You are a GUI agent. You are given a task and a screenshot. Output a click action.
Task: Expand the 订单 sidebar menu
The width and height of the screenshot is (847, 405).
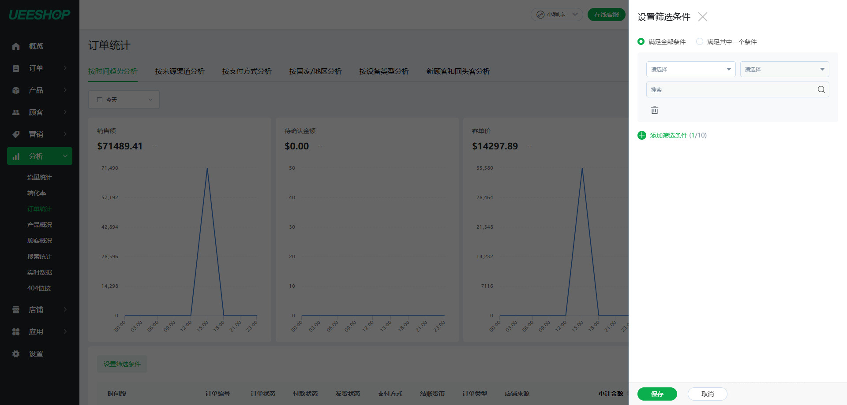(x=65, y=68)
